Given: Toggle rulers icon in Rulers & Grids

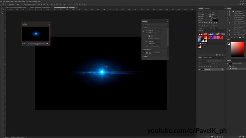Looking at the screenshot, I should (x=144, y=53).
